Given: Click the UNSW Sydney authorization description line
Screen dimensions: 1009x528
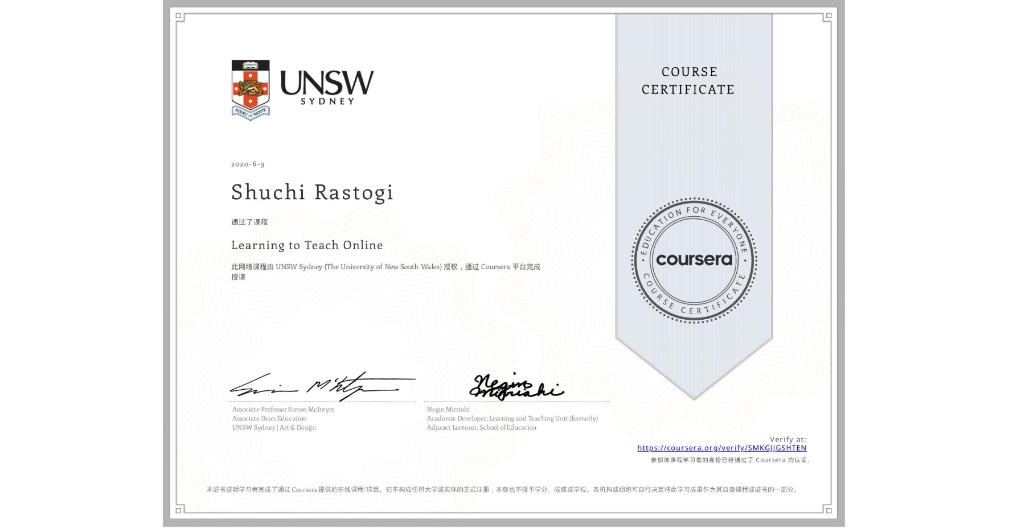Looking at the screenshot, I should [385, 271].
